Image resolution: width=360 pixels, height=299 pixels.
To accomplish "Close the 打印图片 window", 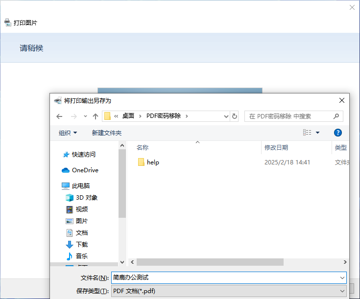I will click(352, 7).
